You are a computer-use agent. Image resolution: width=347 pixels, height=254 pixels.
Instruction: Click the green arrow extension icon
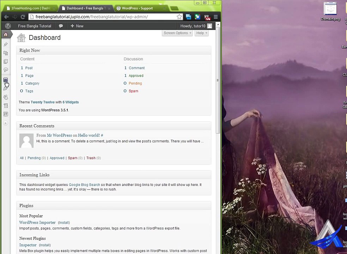[x=197, y=17]
